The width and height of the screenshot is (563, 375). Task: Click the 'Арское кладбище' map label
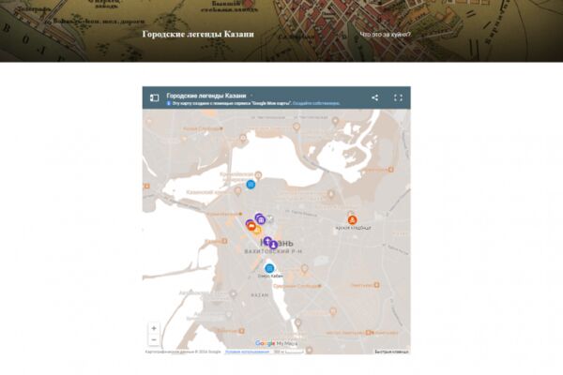click(354, 228)
